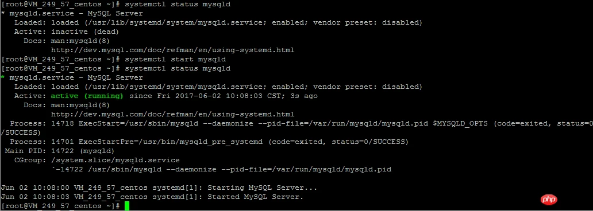Click the Main PID 14722 line

point(60,151)
